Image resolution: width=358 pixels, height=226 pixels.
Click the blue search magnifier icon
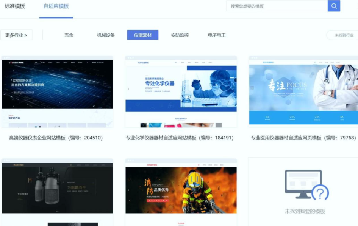click(x=333, y=6)
